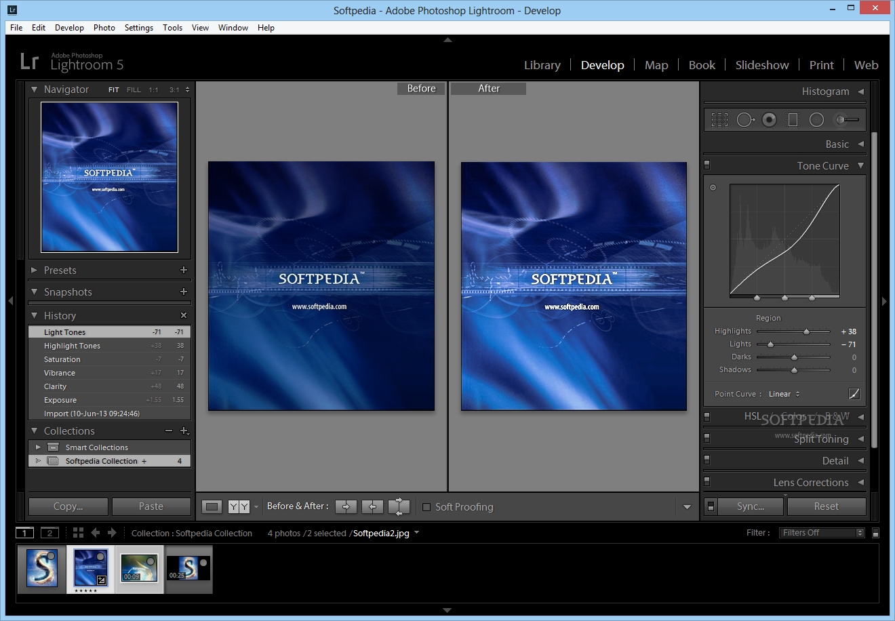Adjust the Shadows region slider
This screenshot has height=621, width=895.
point(793,370)
